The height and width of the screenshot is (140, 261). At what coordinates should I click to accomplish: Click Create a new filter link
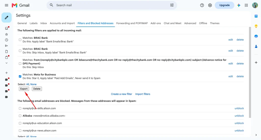click(x=121, y=94)
